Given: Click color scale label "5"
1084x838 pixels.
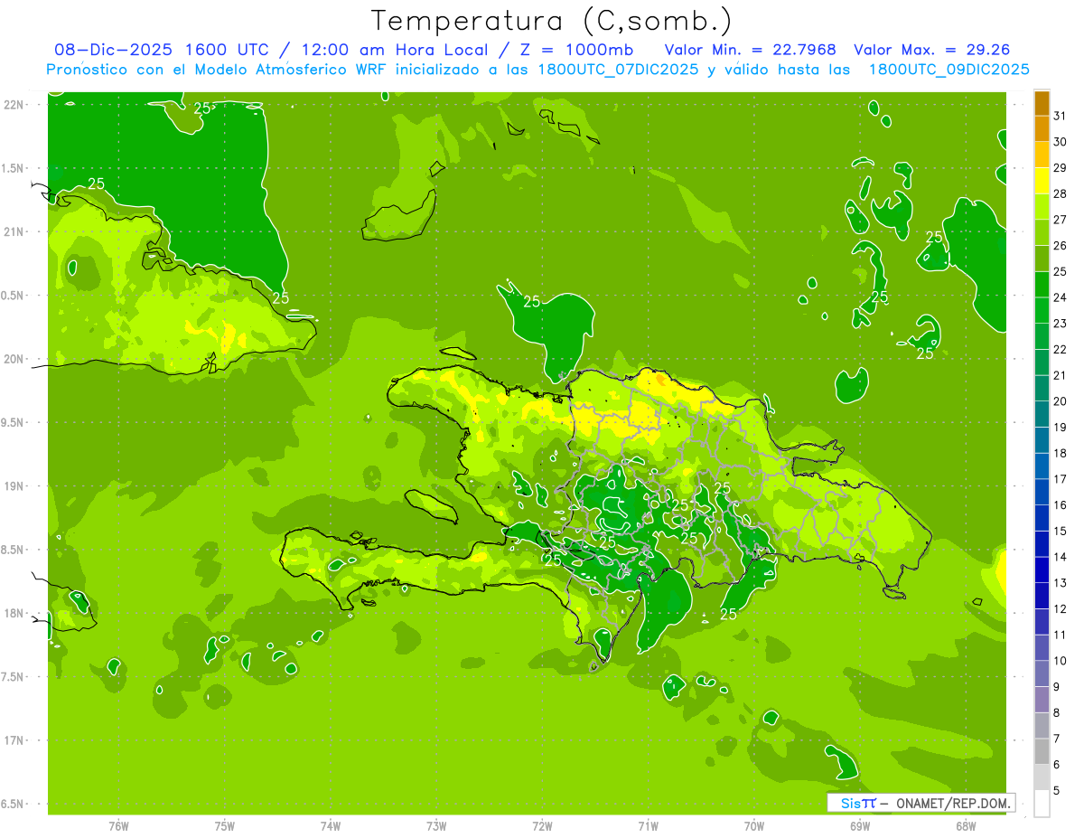Looking at the screenshot, I should click(x=1057, y=790).
